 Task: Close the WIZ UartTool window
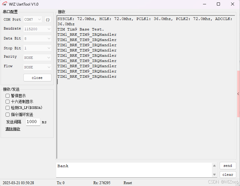[233, 4]
